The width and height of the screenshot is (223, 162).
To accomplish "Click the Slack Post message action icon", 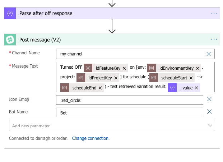I will pos(10,40).
